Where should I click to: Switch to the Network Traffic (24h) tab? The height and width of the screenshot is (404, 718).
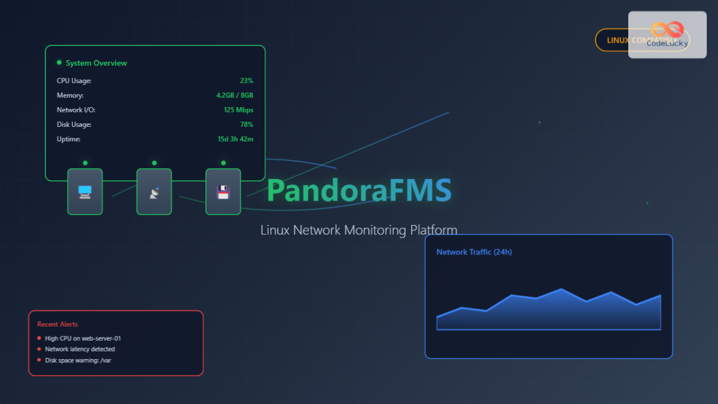[x=474, y=252]
